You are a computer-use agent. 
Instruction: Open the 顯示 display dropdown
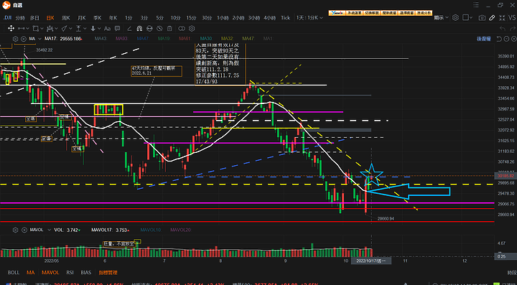pos(441,18)
